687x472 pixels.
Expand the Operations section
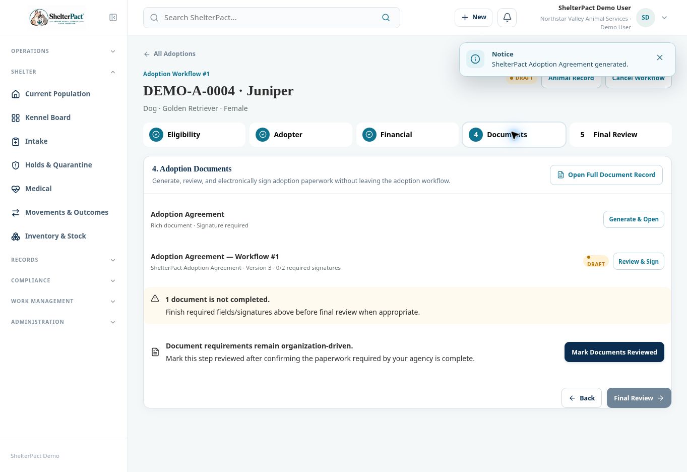pos(64,51)
